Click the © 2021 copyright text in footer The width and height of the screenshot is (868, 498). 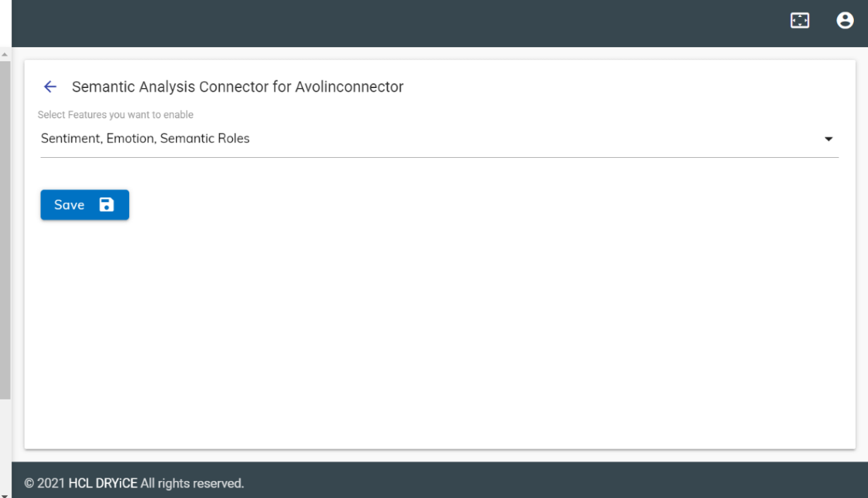tap(45, 483)
